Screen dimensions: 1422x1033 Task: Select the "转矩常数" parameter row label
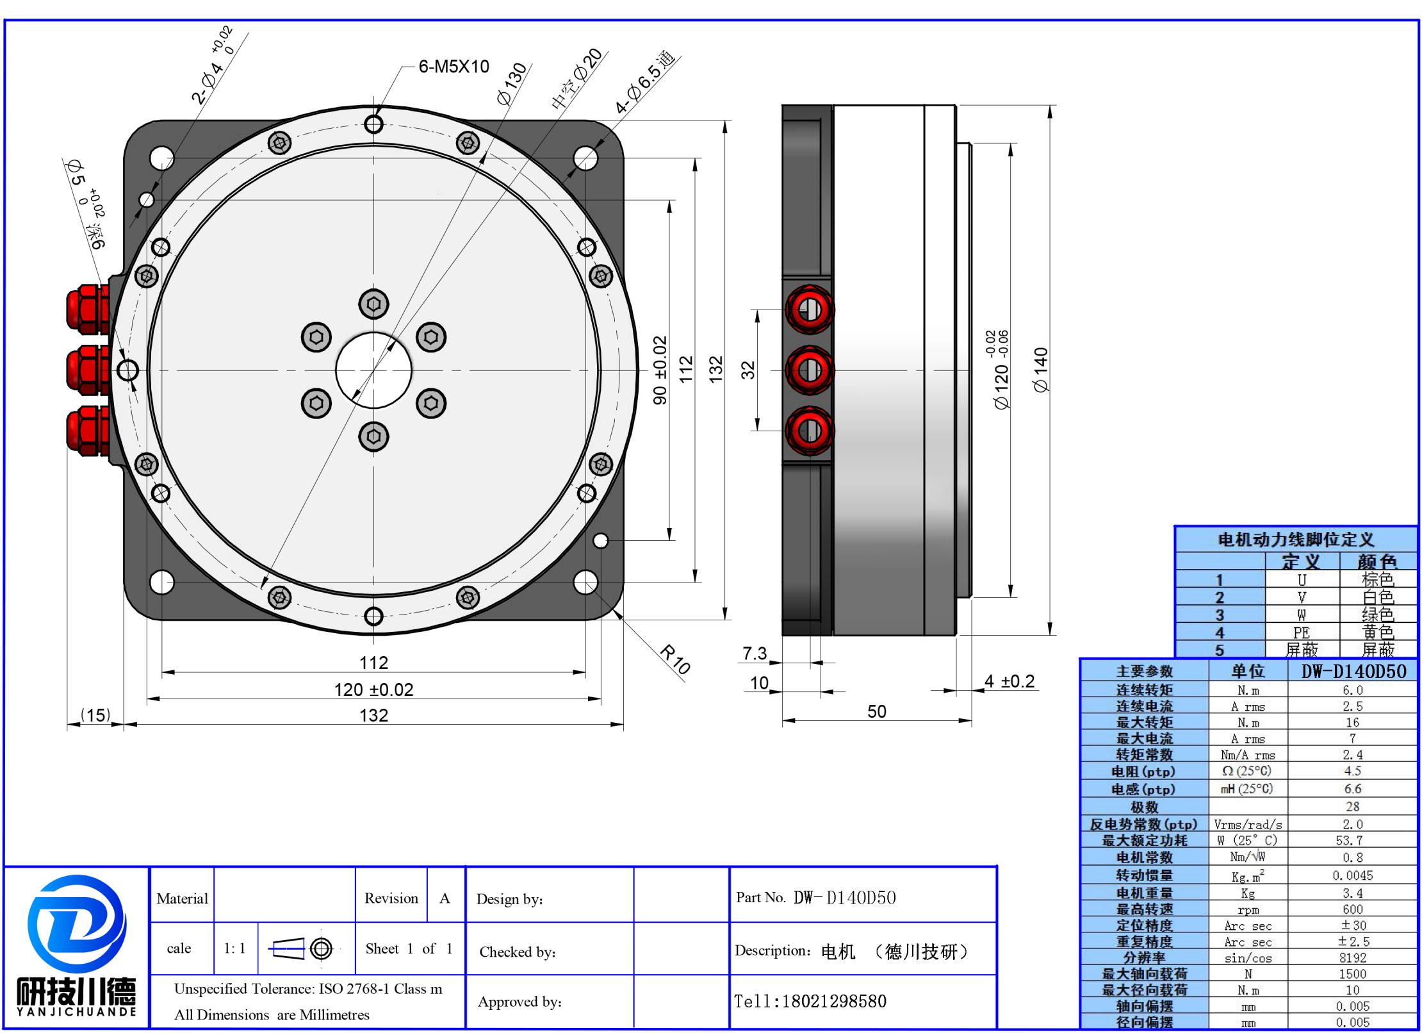[1145, 754]
